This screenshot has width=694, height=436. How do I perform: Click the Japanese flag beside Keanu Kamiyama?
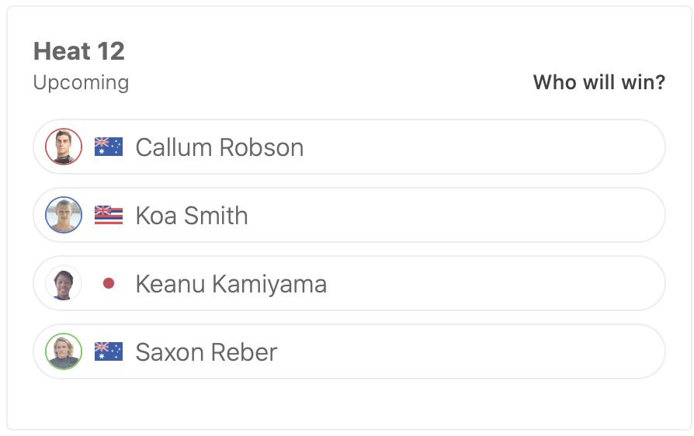coord(109,284)
